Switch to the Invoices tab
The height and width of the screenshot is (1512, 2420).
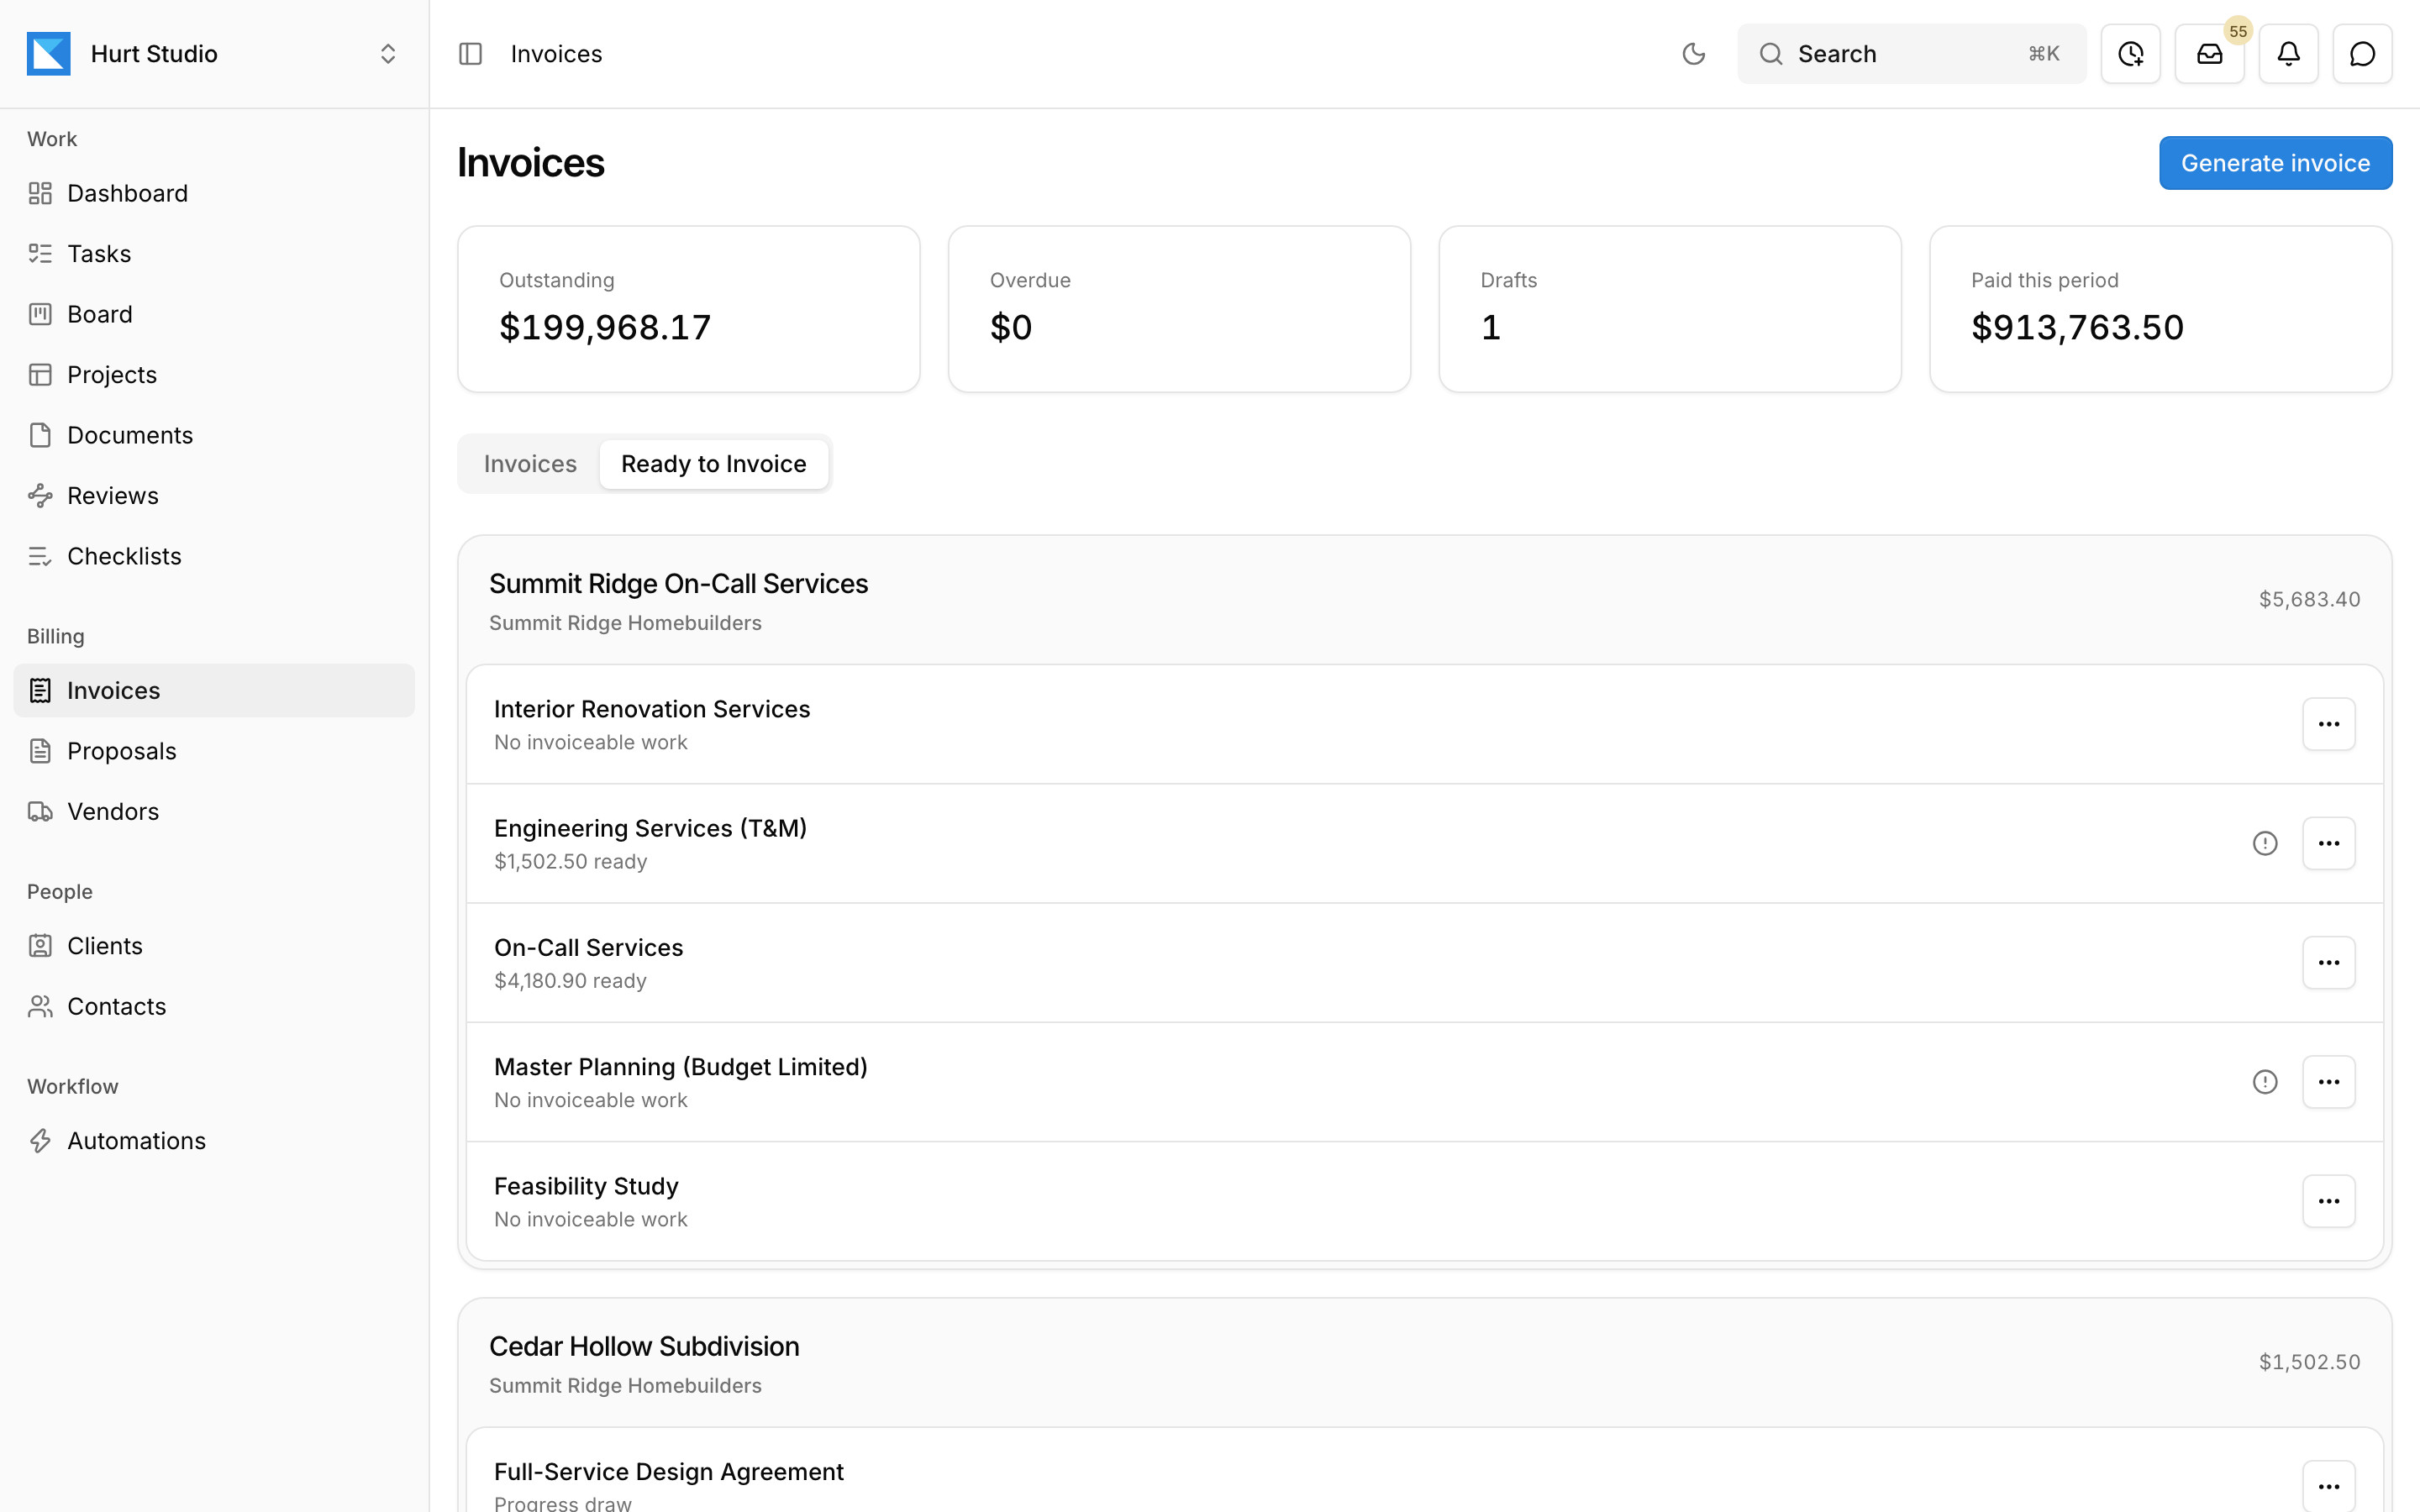click(530, 464)
